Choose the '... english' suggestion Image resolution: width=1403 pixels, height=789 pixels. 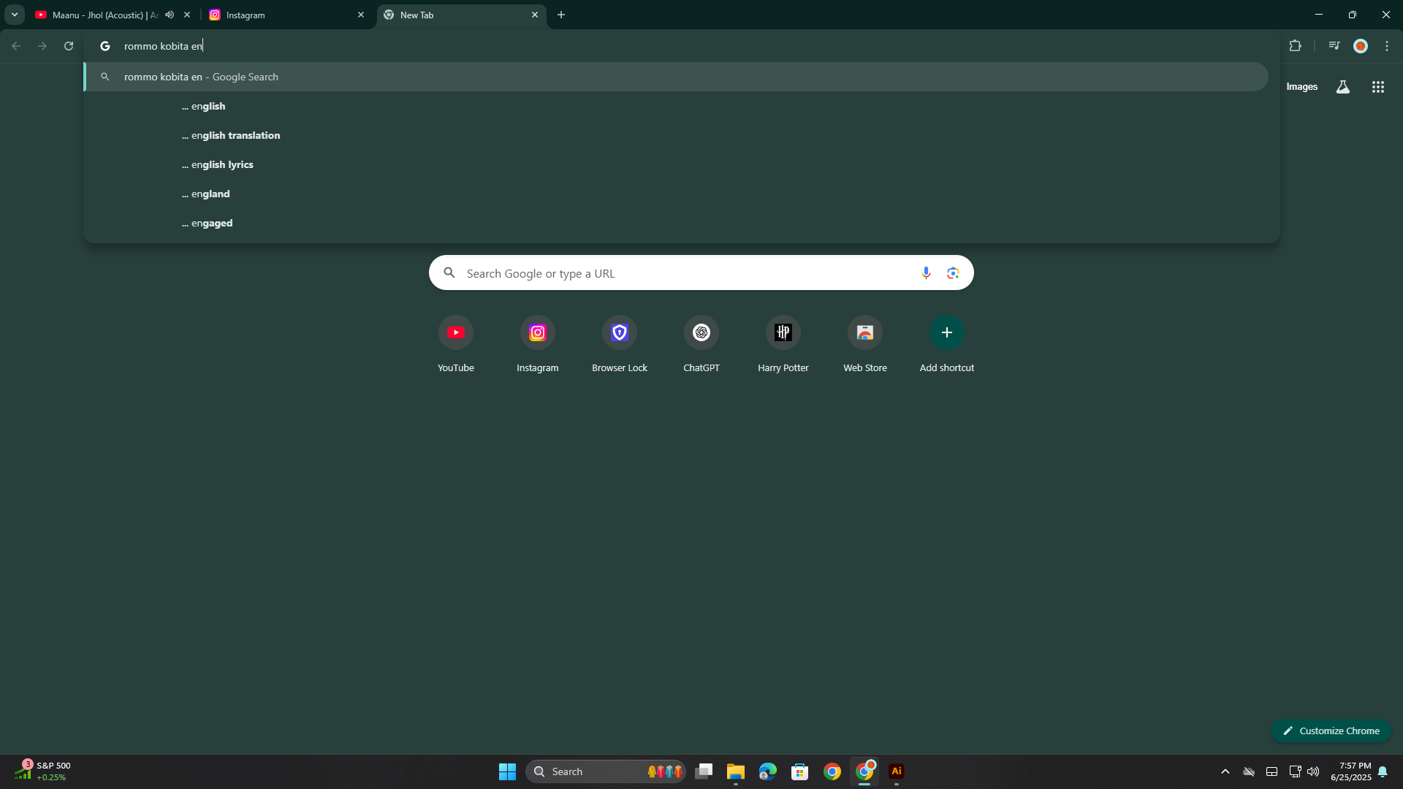[676, 106]
